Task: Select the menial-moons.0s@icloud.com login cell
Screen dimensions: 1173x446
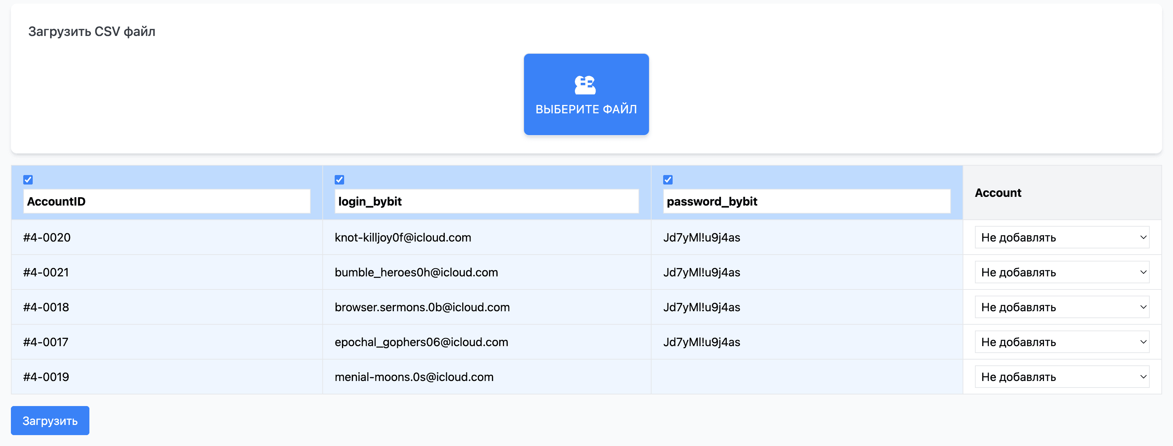Action: coord(414,377)
